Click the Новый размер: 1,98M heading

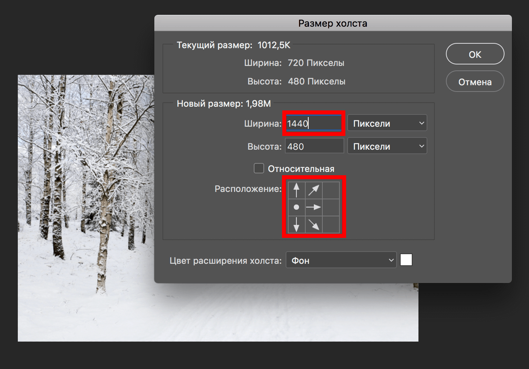(x=224, y=104)
